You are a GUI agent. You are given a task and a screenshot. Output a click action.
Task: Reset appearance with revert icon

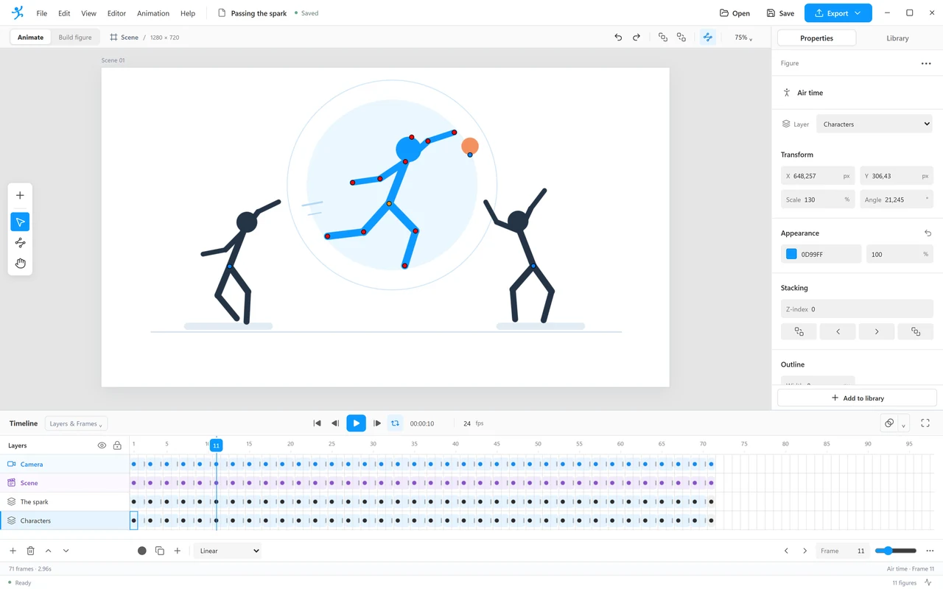click(928, 233)
